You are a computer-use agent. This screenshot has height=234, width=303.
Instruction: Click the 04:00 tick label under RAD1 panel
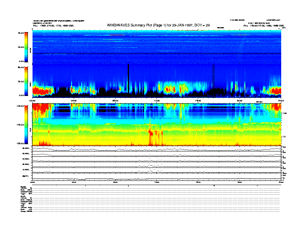[x=74, y=101]
